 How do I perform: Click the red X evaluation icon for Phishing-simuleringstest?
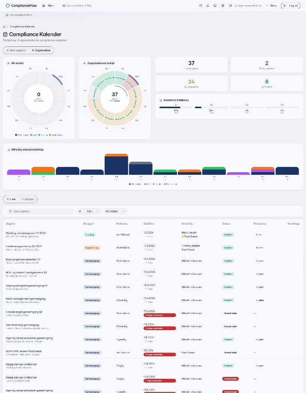tap(257, 235)
